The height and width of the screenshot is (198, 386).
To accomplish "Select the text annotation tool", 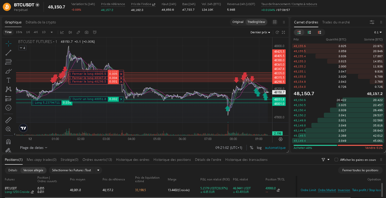I will point(8,80).
